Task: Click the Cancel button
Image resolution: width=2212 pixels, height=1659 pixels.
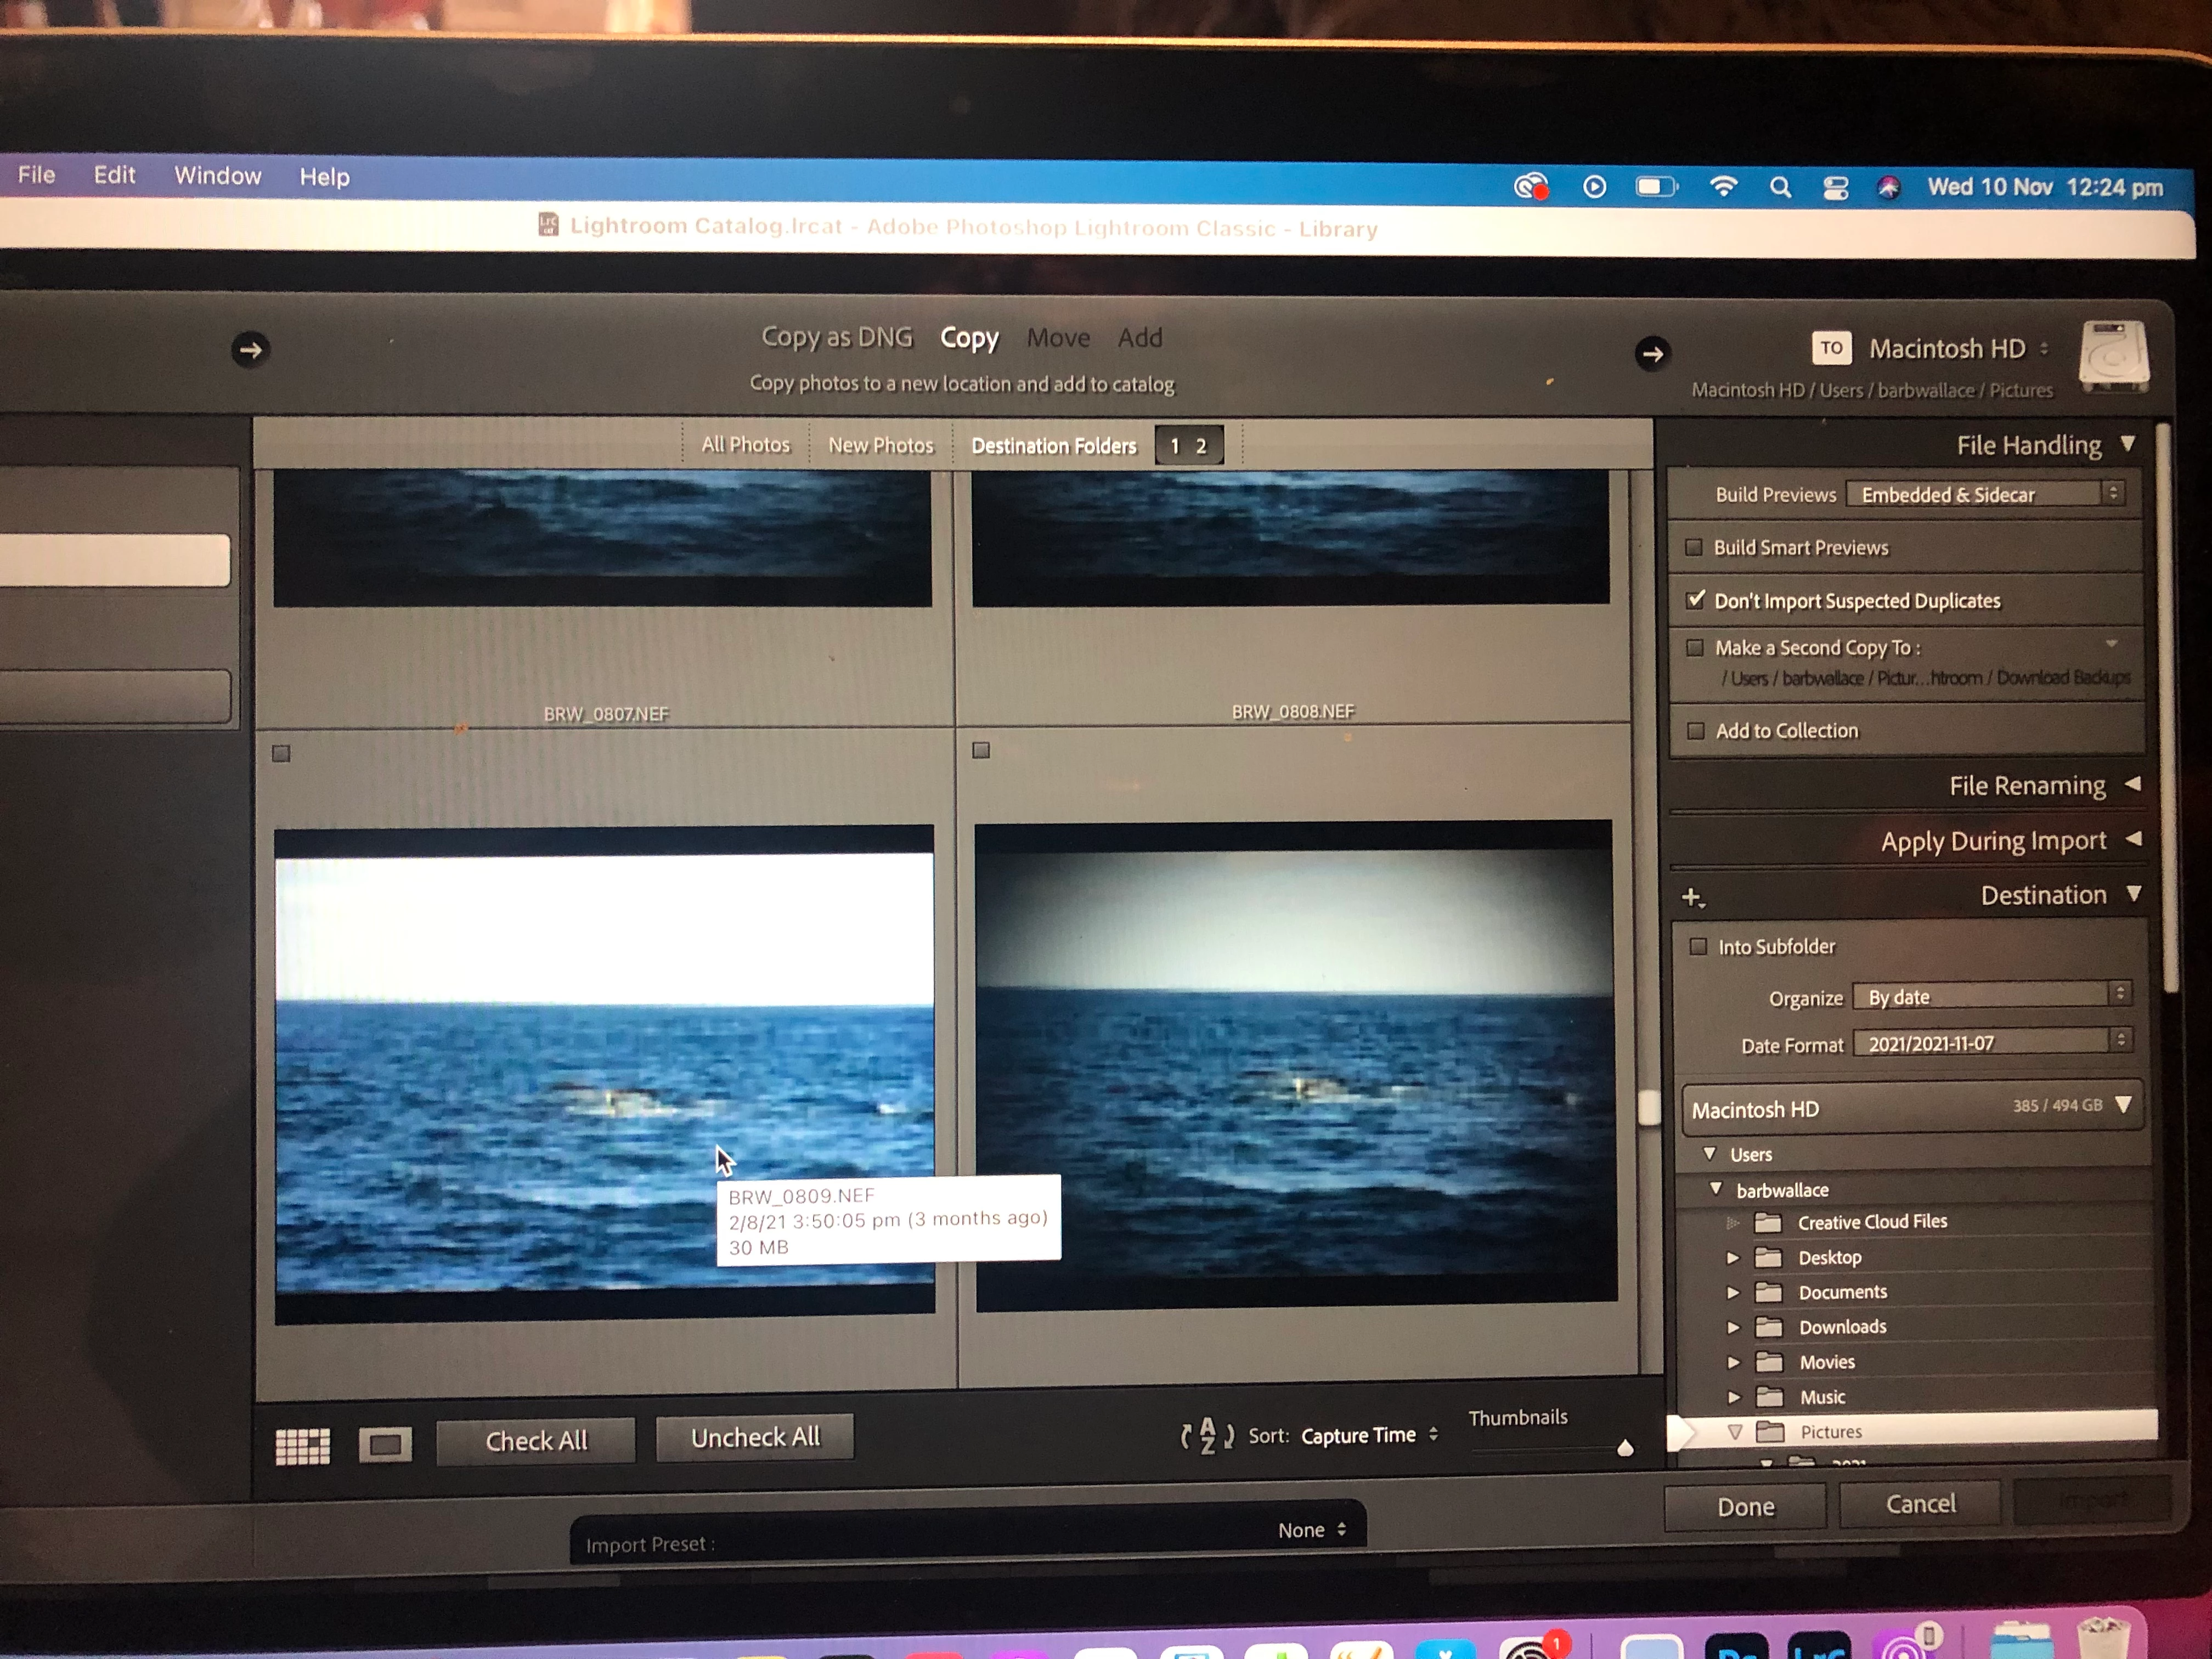Action: point(1919,1504)
